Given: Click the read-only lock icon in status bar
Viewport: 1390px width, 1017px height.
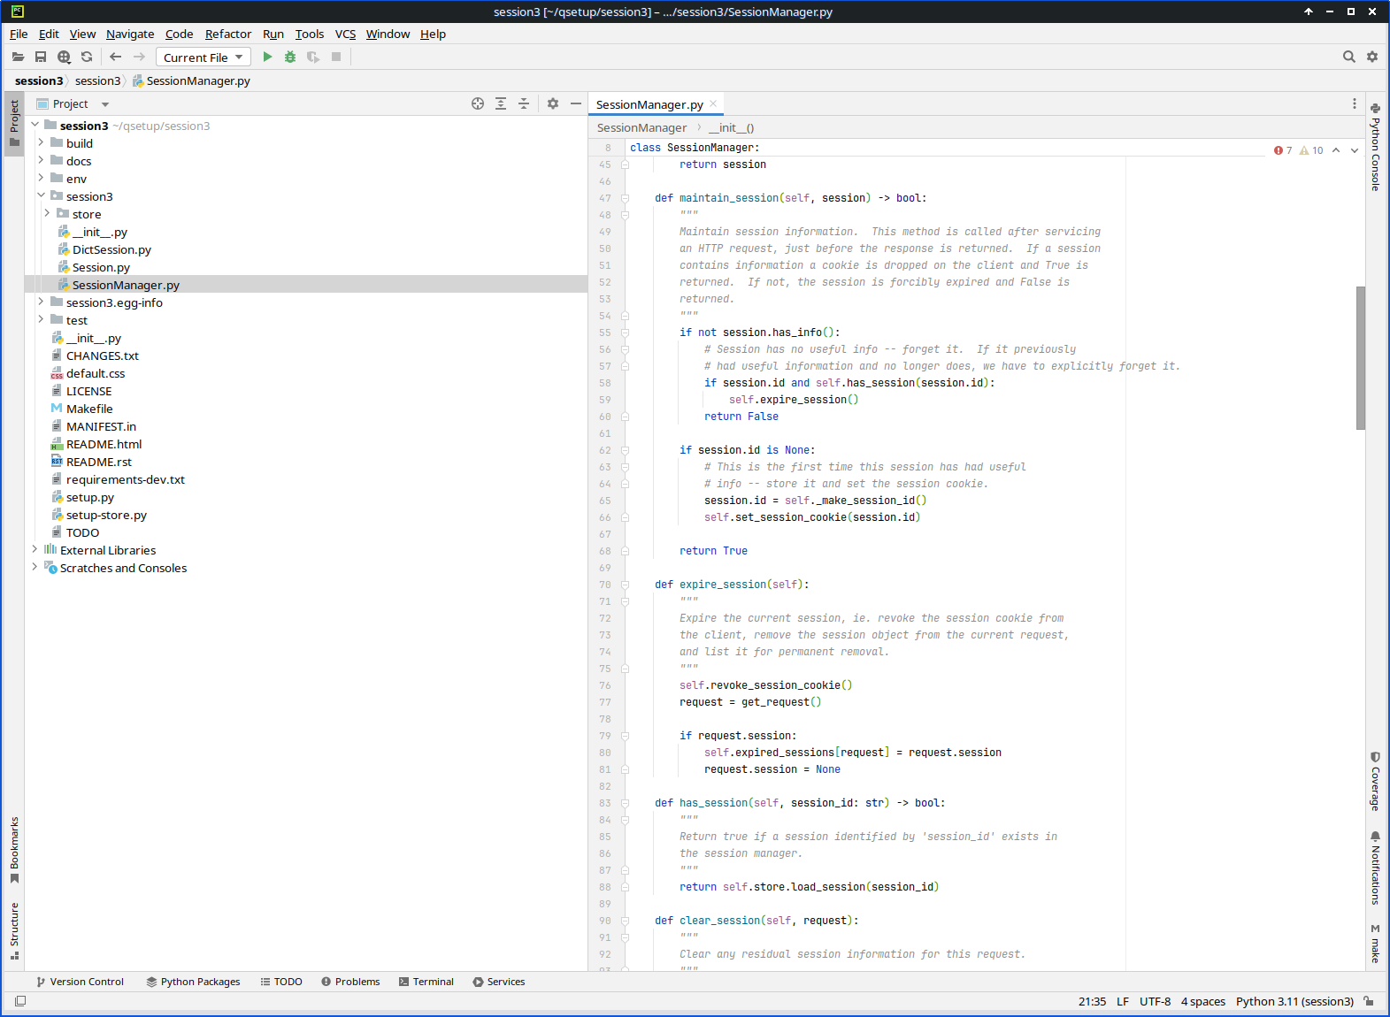Looking at the screenshot, I should click(1369, 1001).
